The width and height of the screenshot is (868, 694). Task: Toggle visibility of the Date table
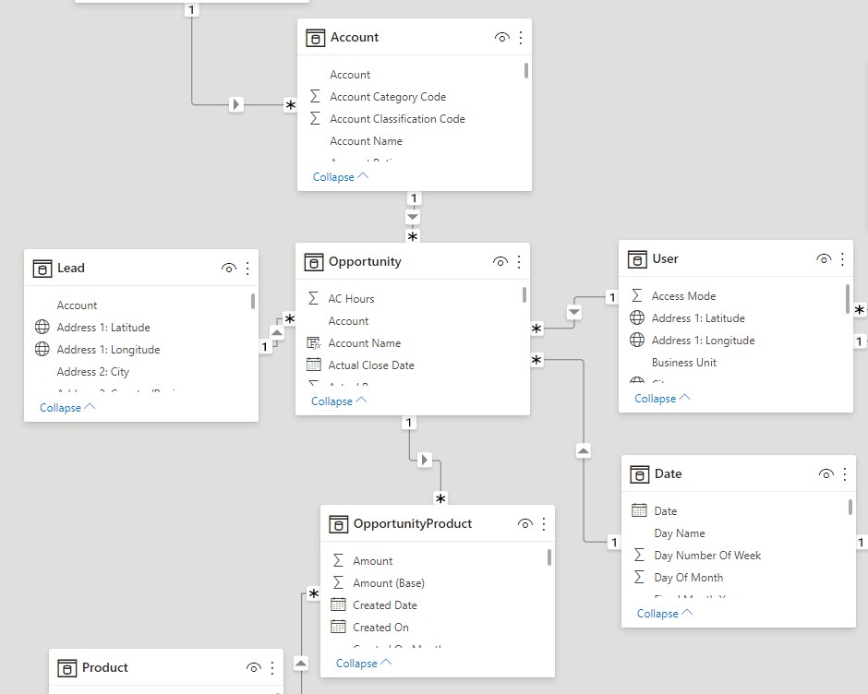[x=826, y=473]
